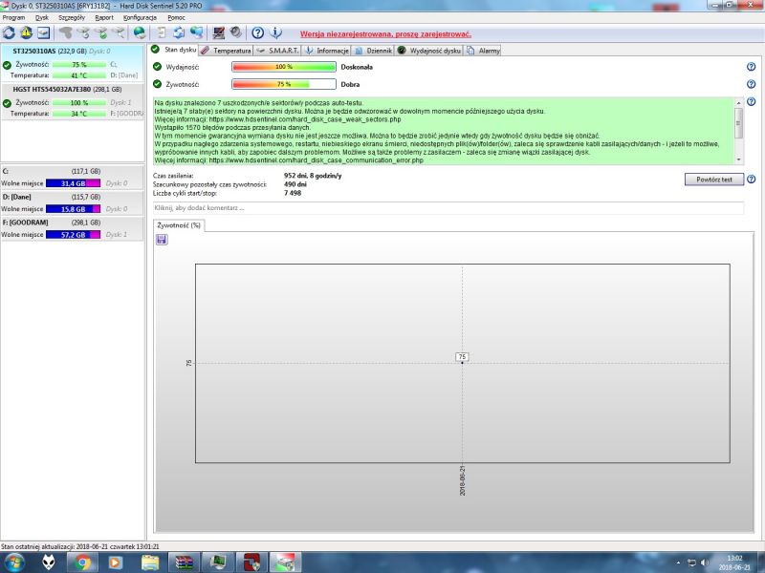The width and height of the screenshot is (765, 573).
Task: Click the disk with green checkmark icon
Action: click(x=101, y=32)
